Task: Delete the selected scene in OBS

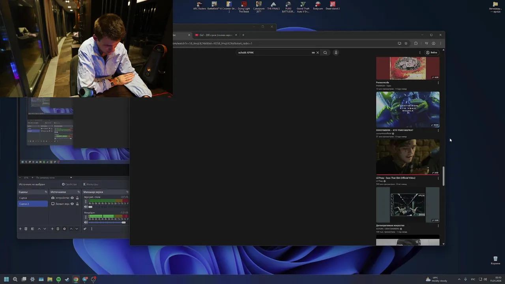Action: coord(26,229)
